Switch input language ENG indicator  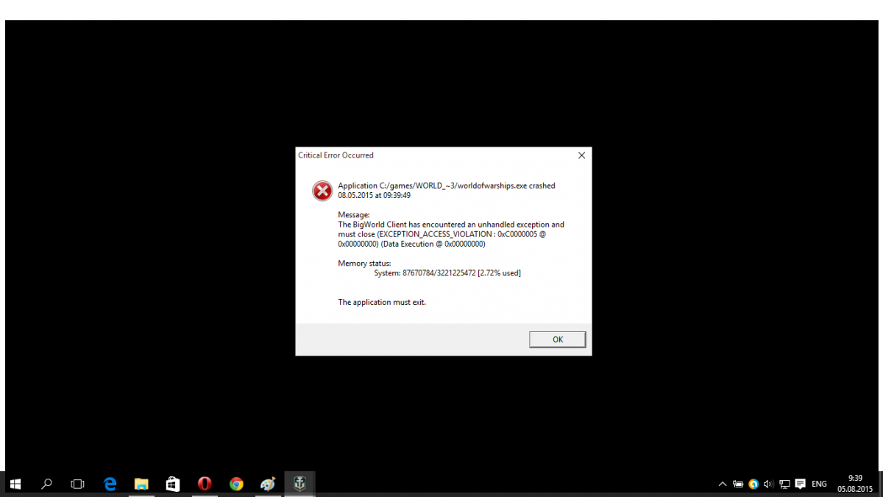pos(819,484)
